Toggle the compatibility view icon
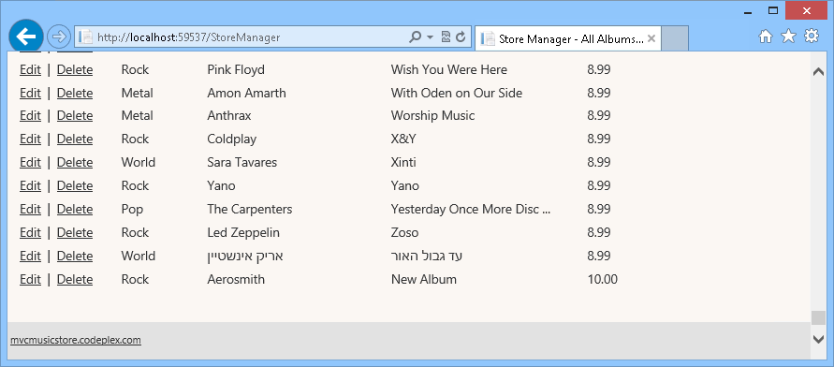The image size is (834, 367). point(446,37)
